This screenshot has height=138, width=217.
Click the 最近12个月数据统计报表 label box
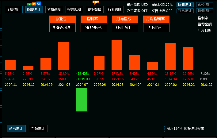[188, 129]
